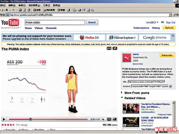Go to the Channels tab
This screenshot has height=134, width=179.
pos(51,28)
